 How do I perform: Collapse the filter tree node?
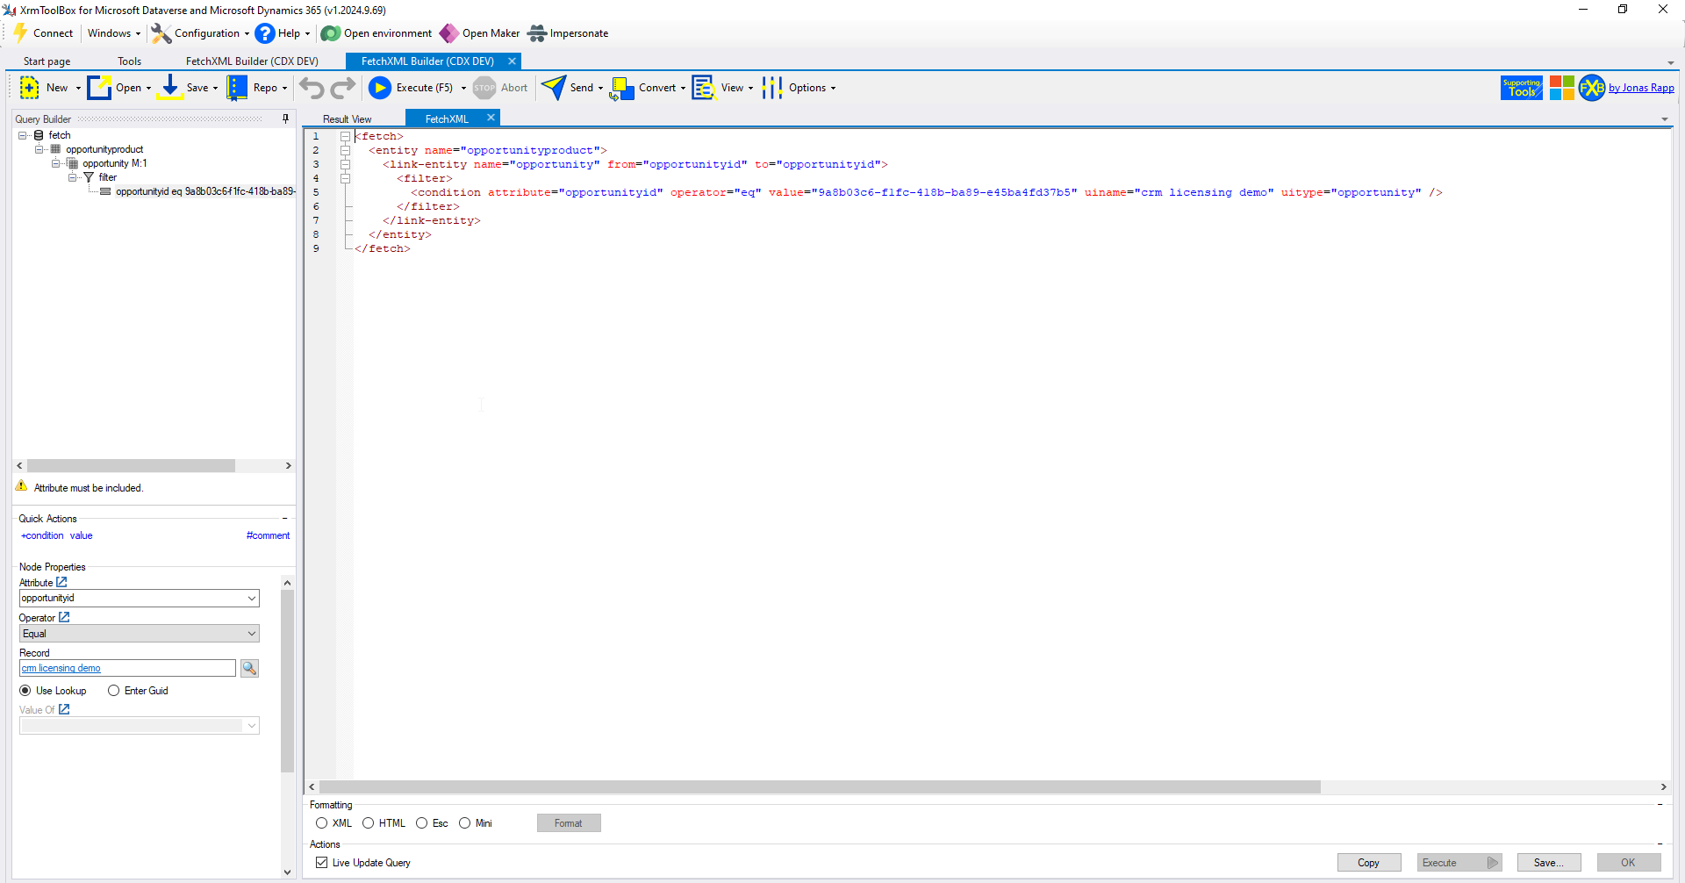coord(73,177)
